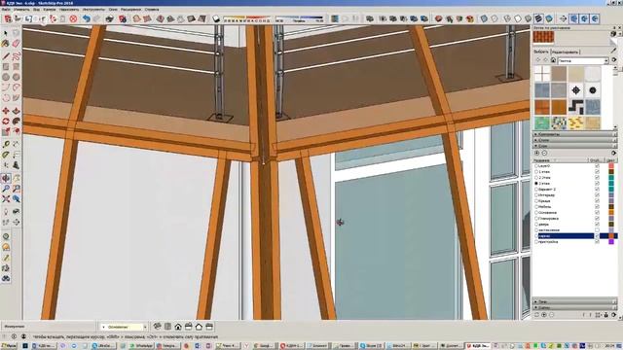623x350 pixels.
Task: Pick the eyedropper sample paint icon
Action: coord(614,51)
